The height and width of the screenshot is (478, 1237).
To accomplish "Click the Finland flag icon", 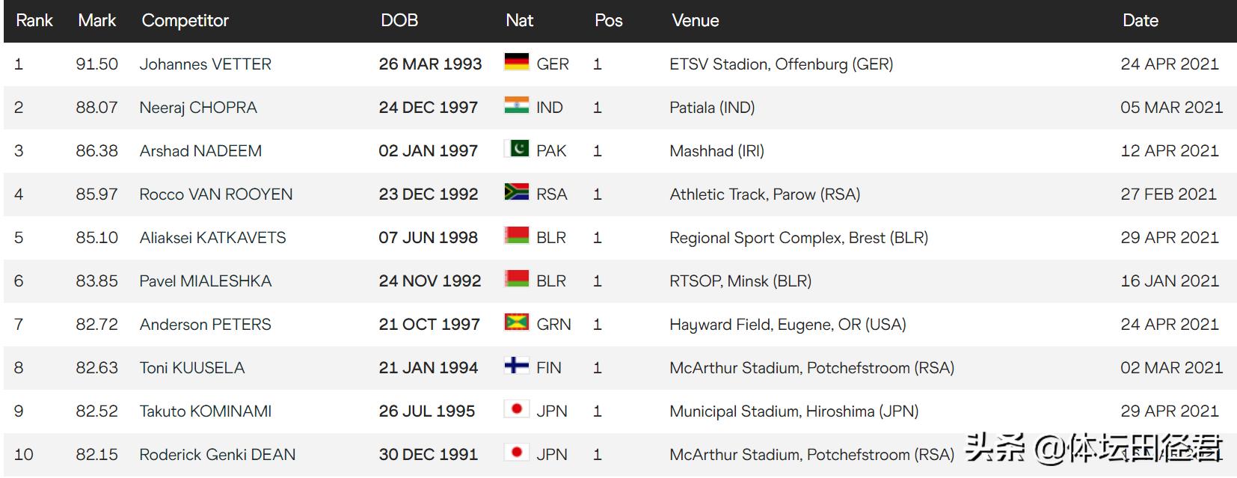I will (516, 366).
